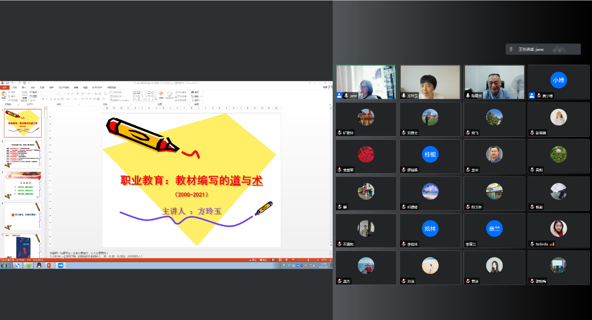
Task: Click Sogou browser icon in shared taskbar
Action: tap(17, 265)
